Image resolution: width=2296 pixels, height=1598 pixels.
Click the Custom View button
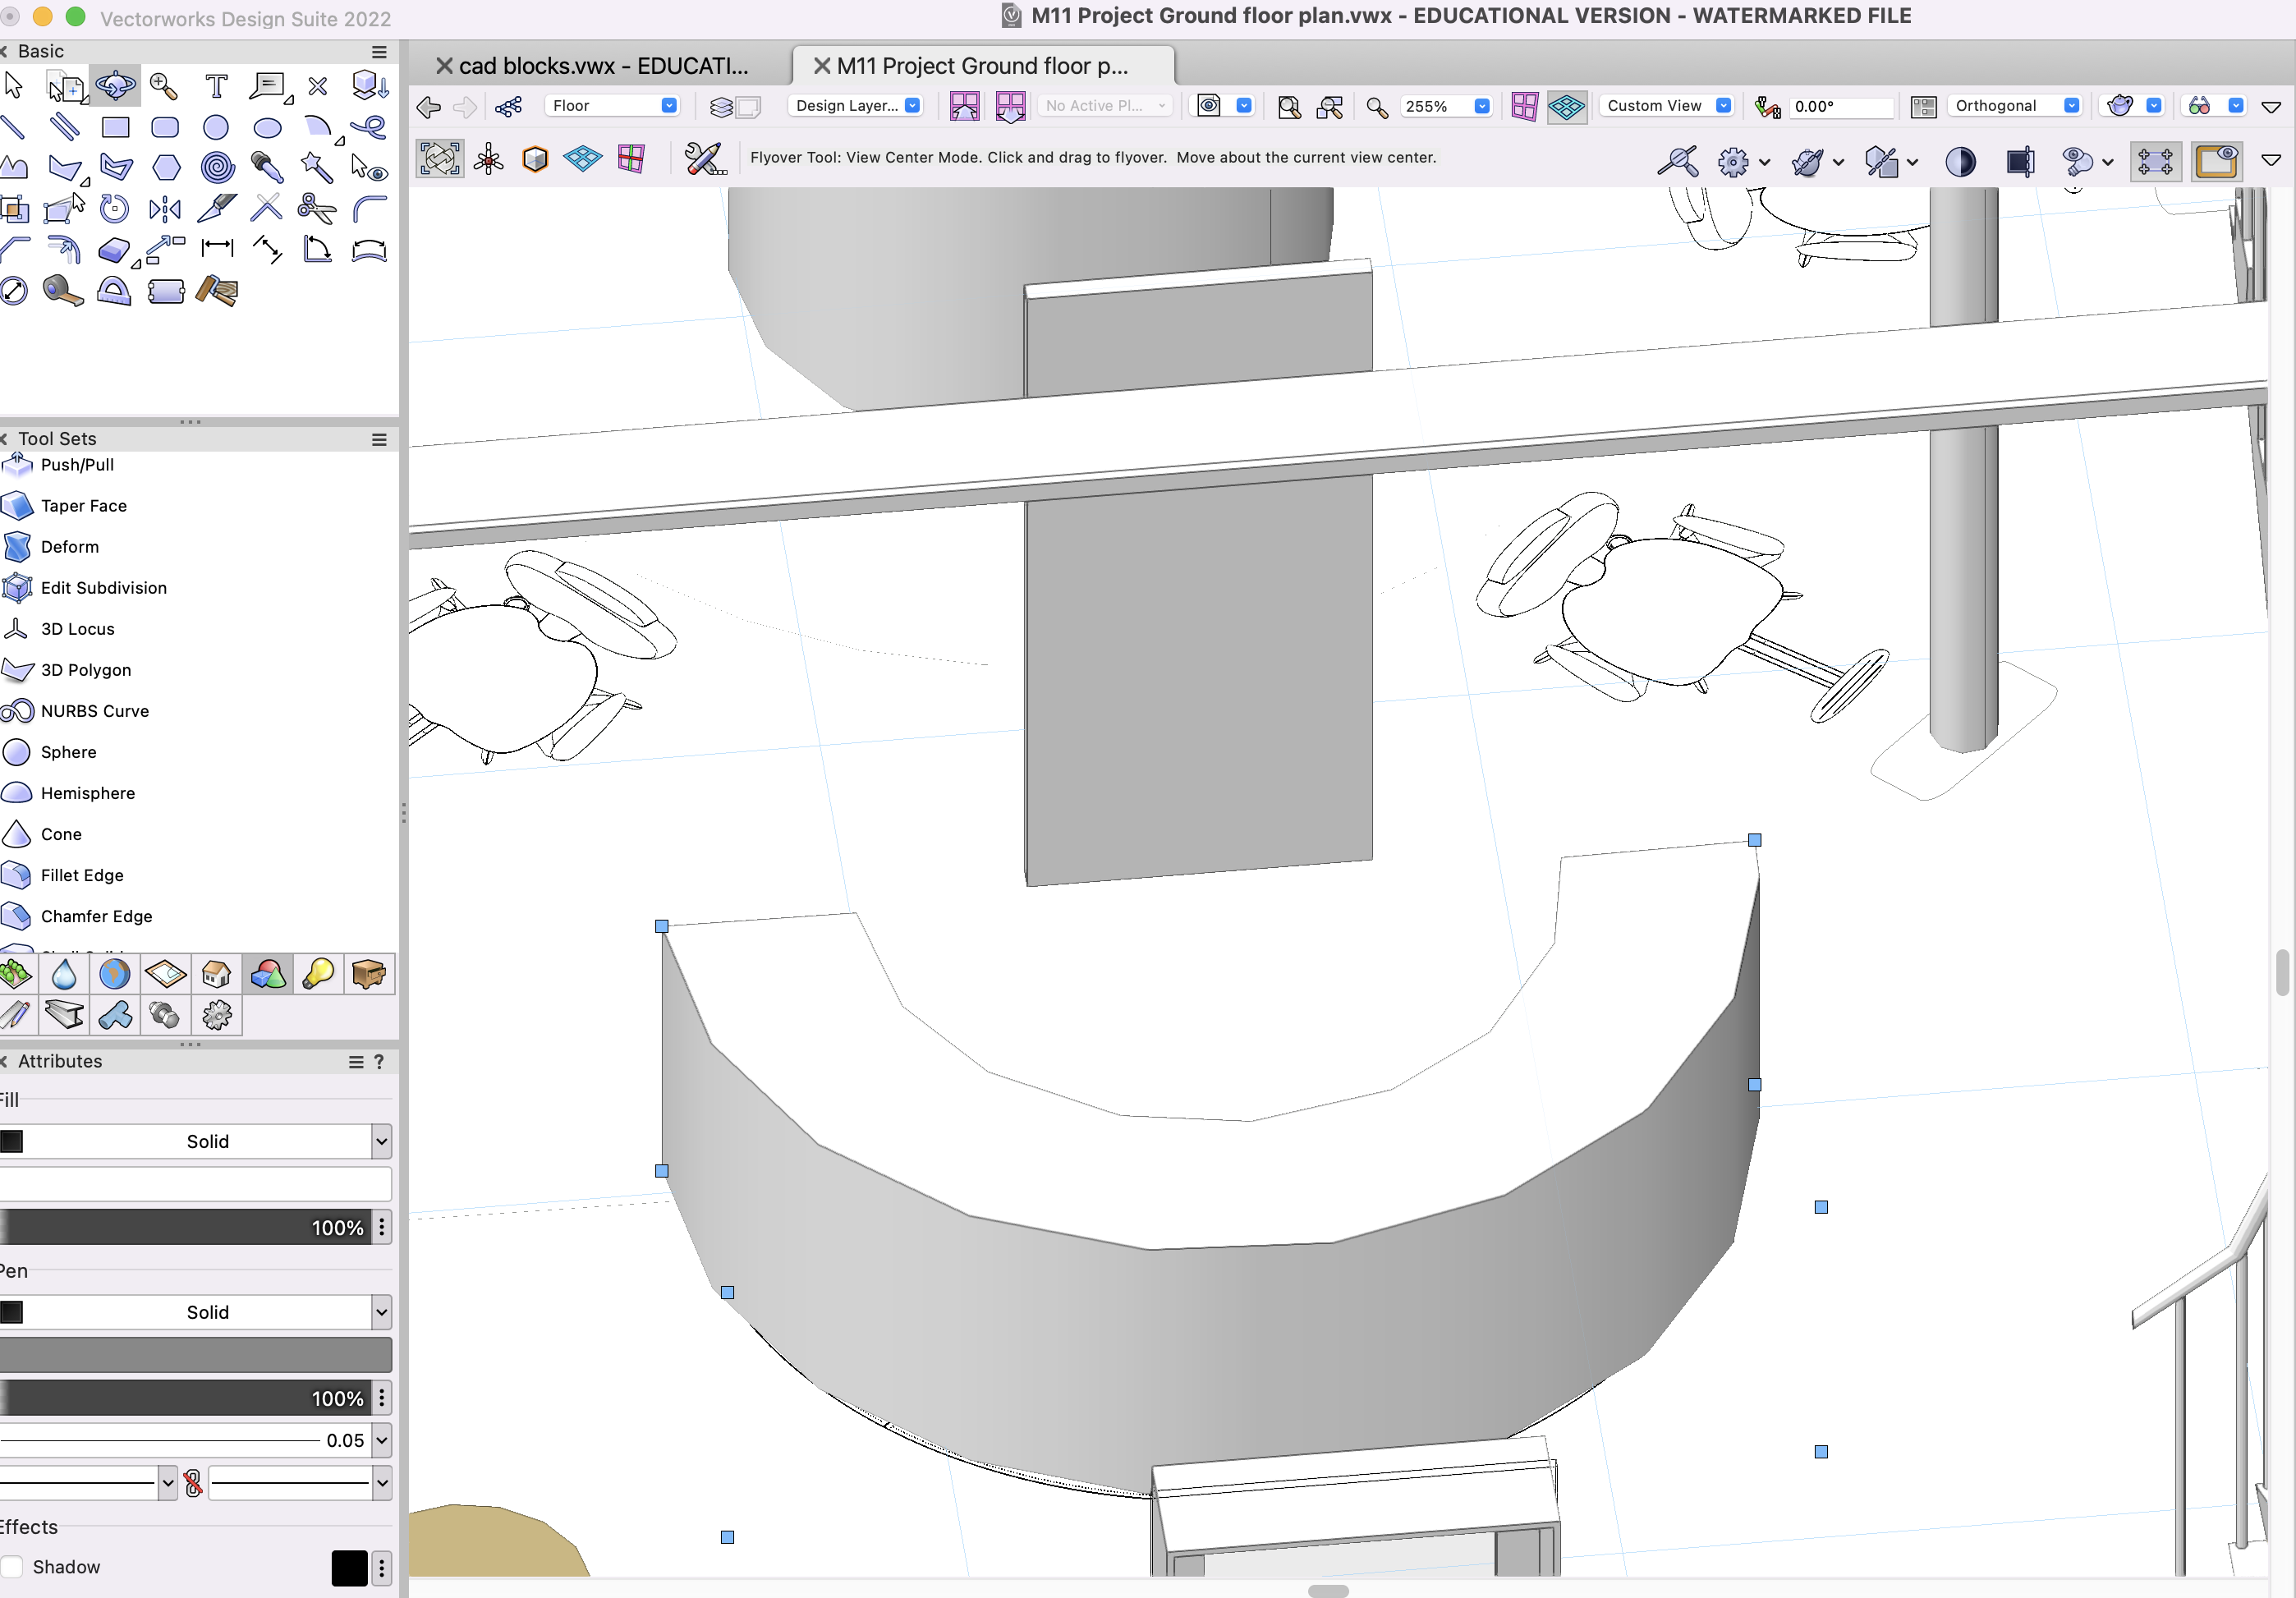coord(1666,108)
